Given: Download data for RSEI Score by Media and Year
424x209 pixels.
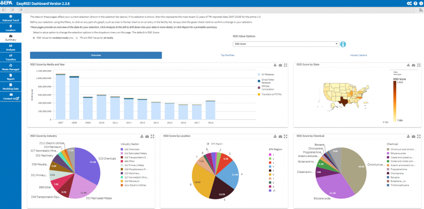Looking at the screenshot, I should (x=275, y=65).
